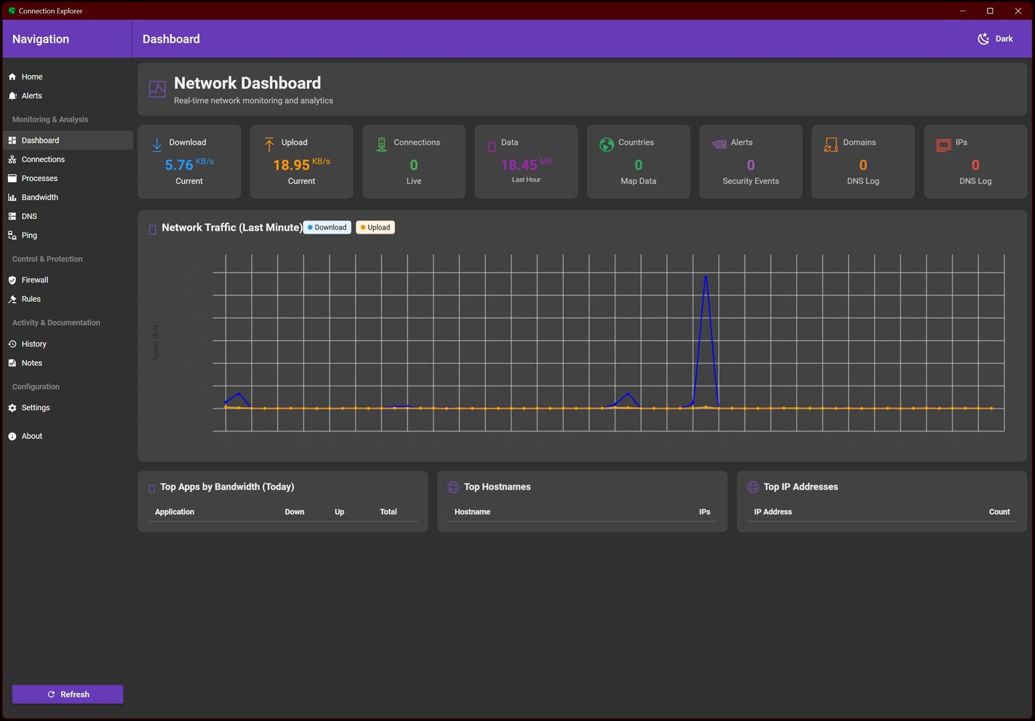Select DNS in the navigation
Viewport: 1035px width, 721px height.
[29, 217]
